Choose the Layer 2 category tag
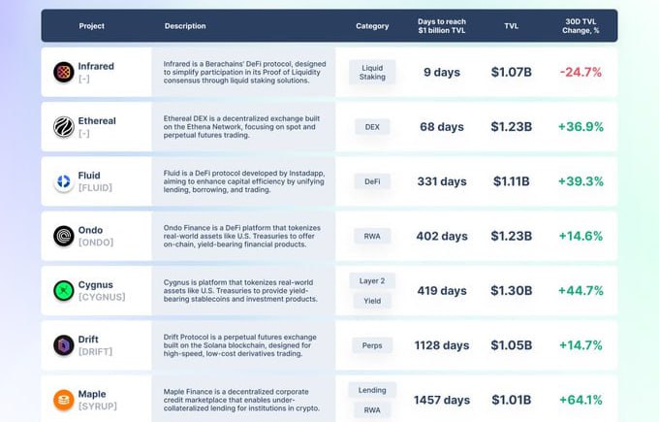 [372, 280]
